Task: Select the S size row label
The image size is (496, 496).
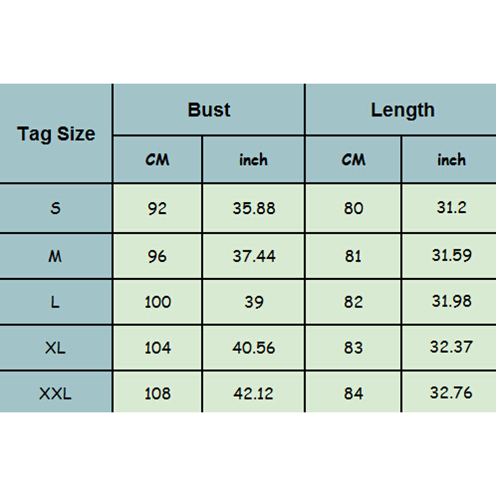Action: coord(55,208)
